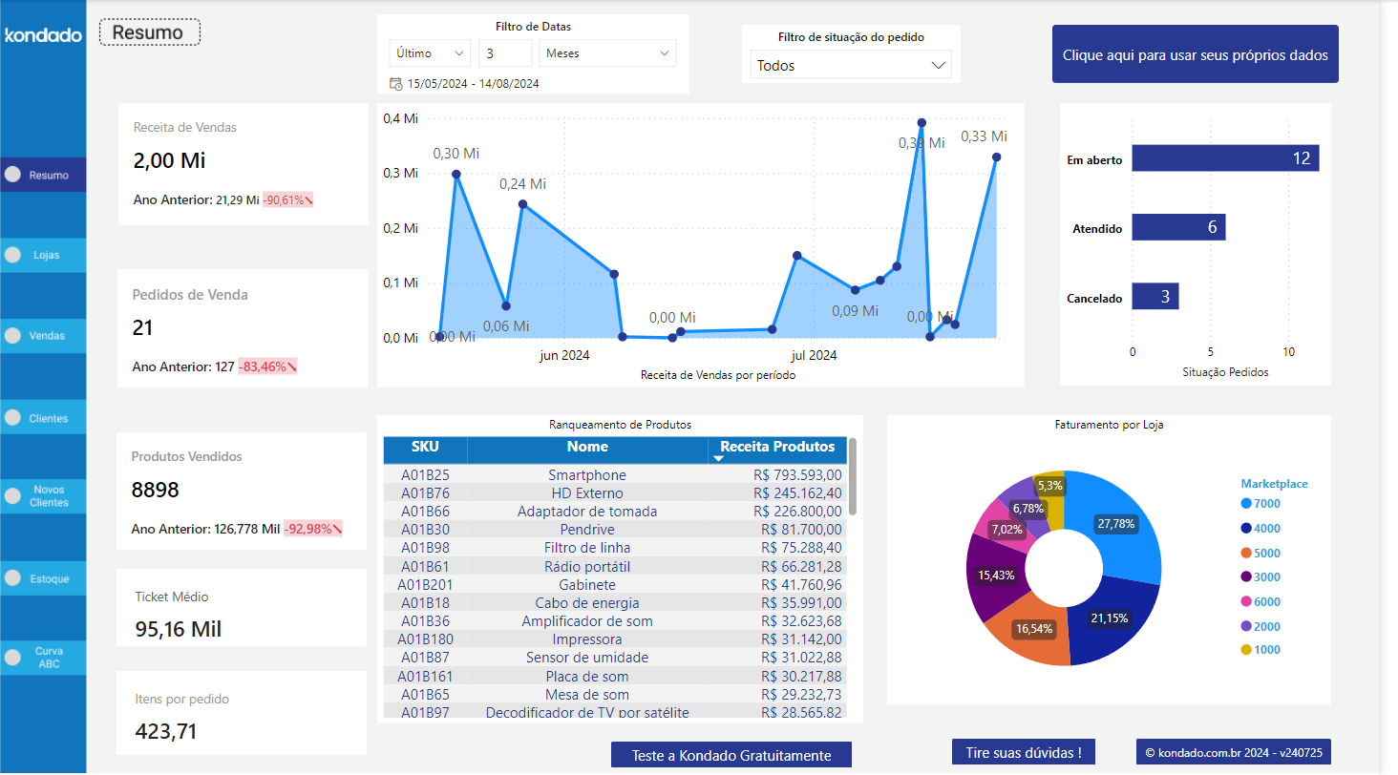
Task: Click the number input in Filtro de Datas
Action: (505, 52)
